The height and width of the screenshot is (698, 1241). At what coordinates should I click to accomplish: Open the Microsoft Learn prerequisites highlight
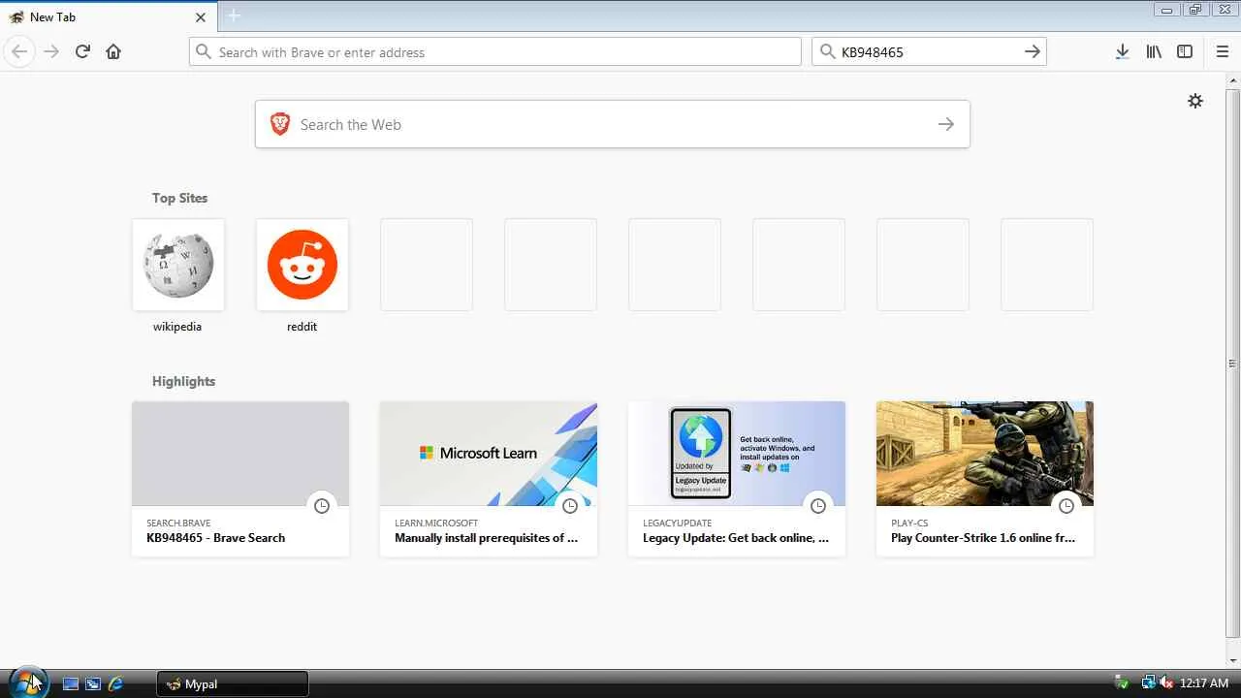pyautogui.click(x=489, y=479)
